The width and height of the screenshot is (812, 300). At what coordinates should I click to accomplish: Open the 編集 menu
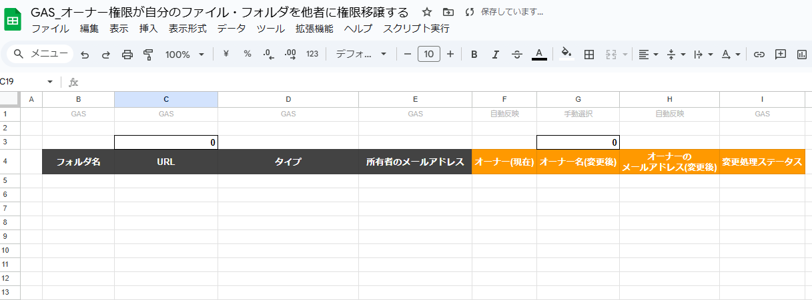tap(89, 29)
